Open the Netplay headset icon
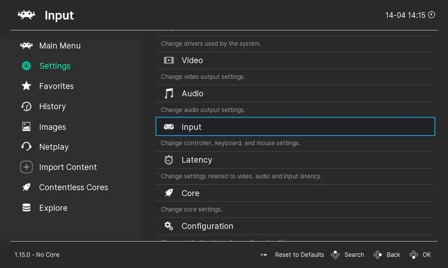This screenshot has width=448, height=268. 27,147
